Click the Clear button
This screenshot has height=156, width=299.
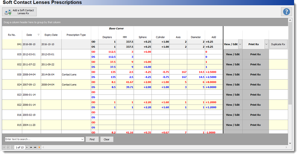coord(107,139)
